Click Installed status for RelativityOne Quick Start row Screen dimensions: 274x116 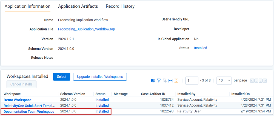(x=102, y=106)
